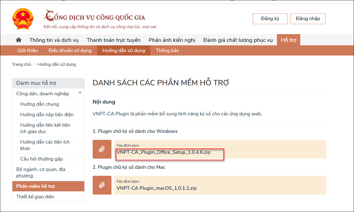
Task: Open Đánh giá chất lượng phục vụ
Action: coord(238,40)
